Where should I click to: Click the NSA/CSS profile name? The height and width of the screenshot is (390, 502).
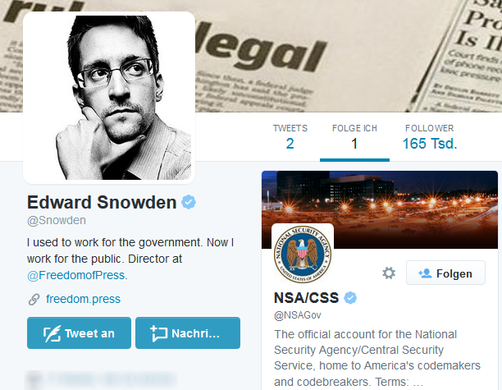306,298
